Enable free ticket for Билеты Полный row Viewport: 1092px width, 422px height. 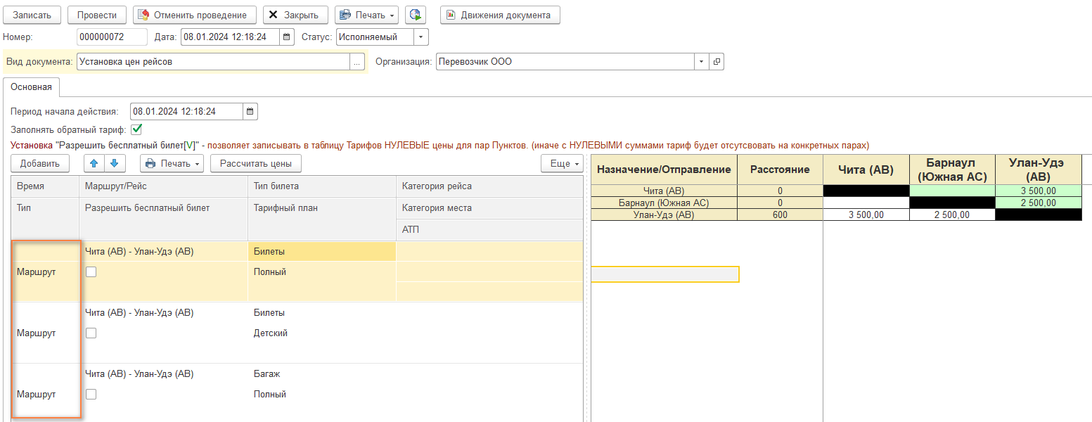pyautogui.click(x=91, y=272)
